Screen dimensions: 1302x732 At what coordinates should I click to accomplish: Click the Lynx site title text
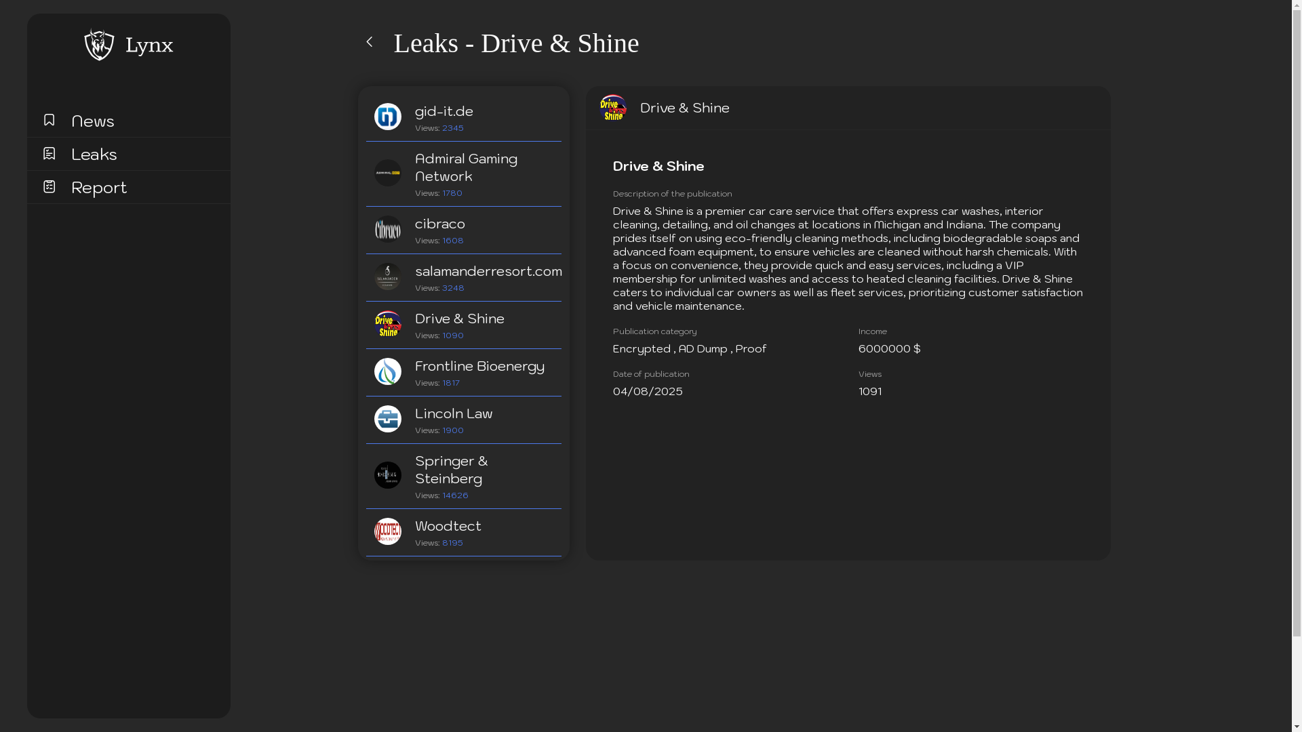point(149,45)
